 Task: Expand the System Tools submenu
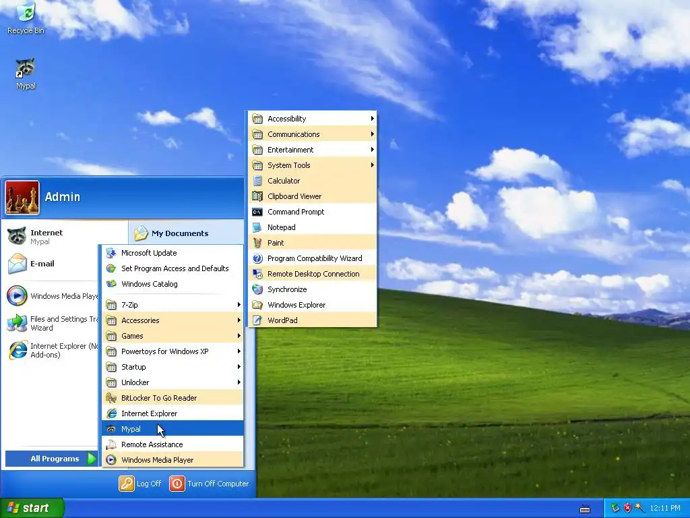313,165
